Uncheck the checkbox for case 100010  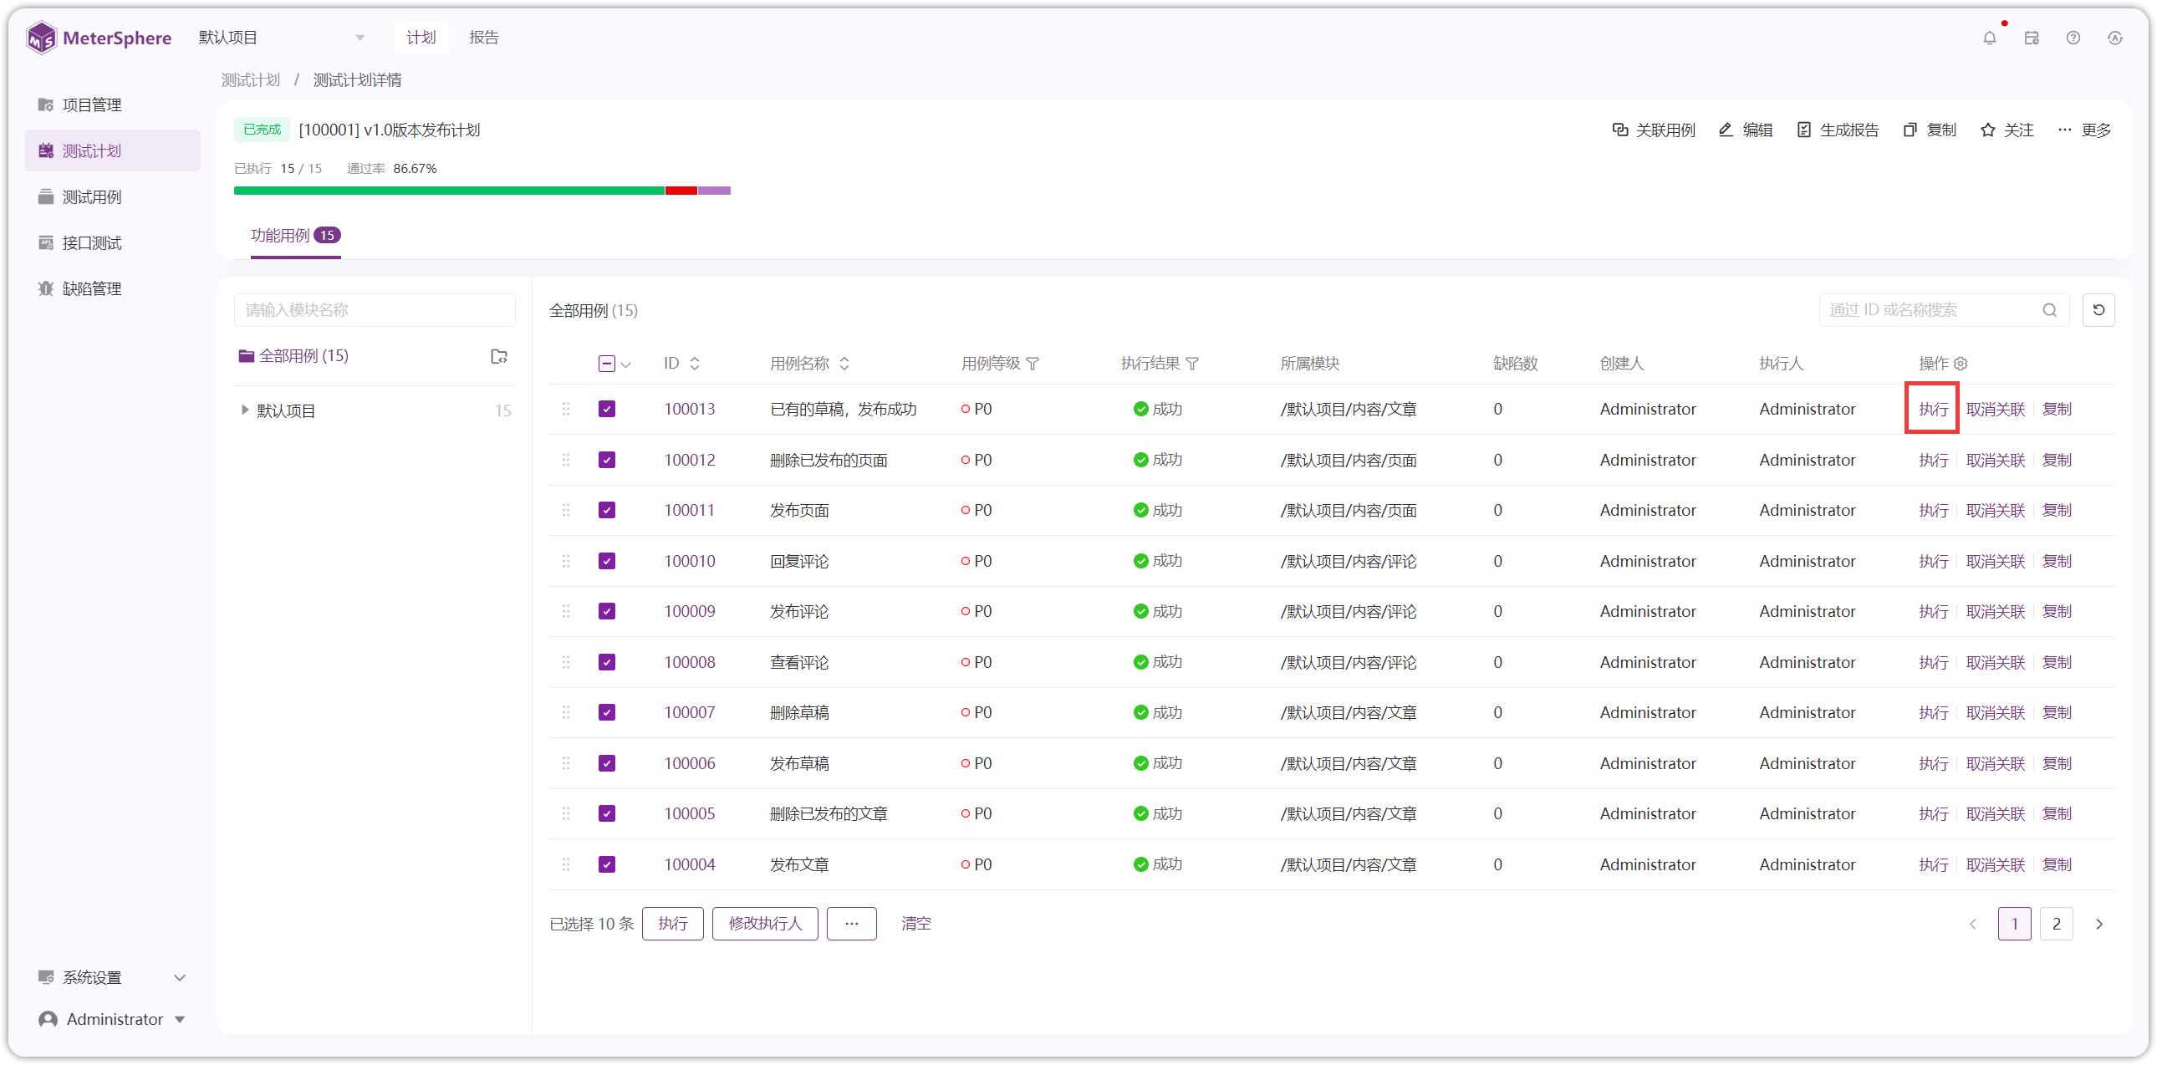[x=607, y=561]
